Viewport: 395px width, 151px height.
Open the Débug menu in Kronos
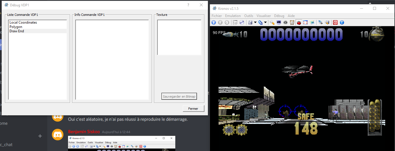coord(279,16)
